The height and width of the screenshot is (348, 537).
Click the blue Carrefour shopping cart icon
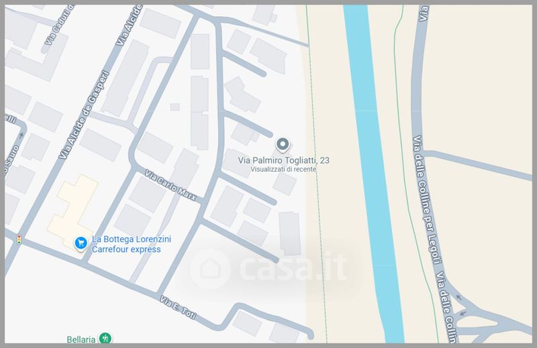tap(80, 243)
